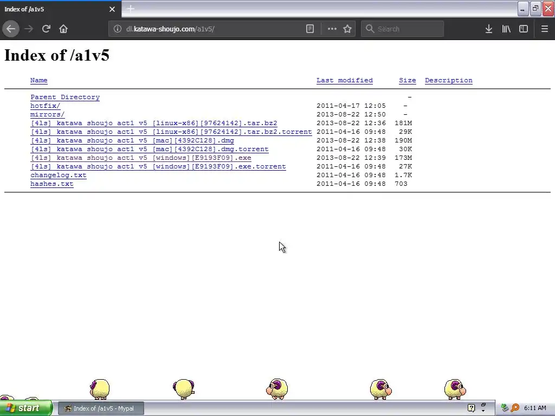The height and width of the screenshot is (416, 555).
Task: Open the Windows start menu
Action: 26,408
